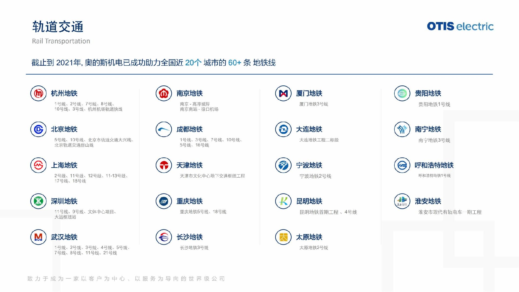Select 宁波地铁2号线 description
The image size is (519, 292).
pos(315,176)
